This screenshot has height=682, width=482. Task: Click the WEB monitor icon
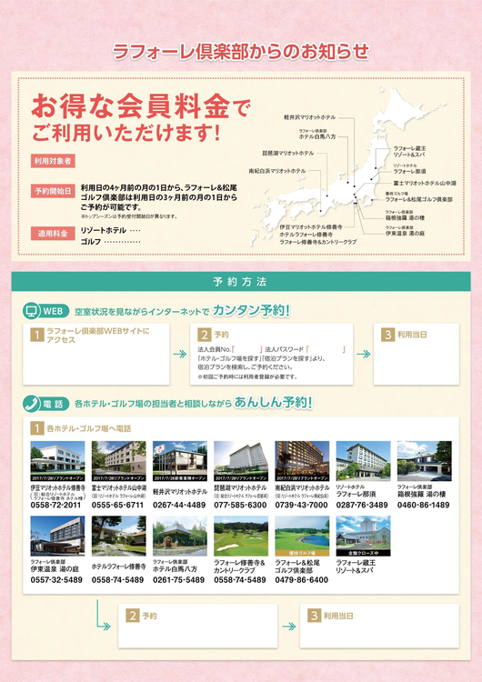pyautogui.click(x=31, y=311)
